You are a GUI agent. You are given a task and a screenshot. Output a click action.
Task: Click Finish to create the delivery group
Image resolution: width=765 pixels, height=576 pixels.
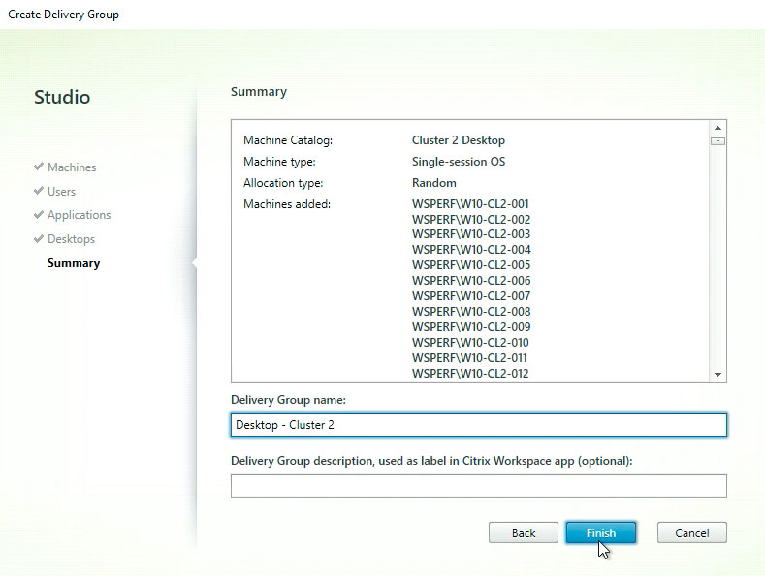click(x=600, y=532)
